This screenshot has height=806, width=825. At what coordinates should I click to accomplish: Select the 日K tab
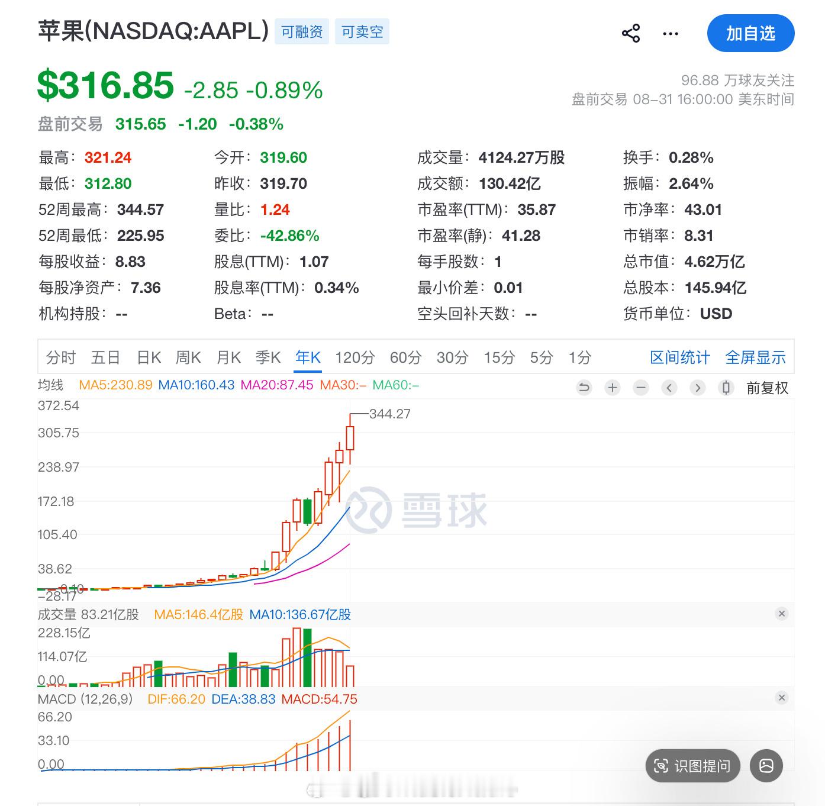pos(149,357)
